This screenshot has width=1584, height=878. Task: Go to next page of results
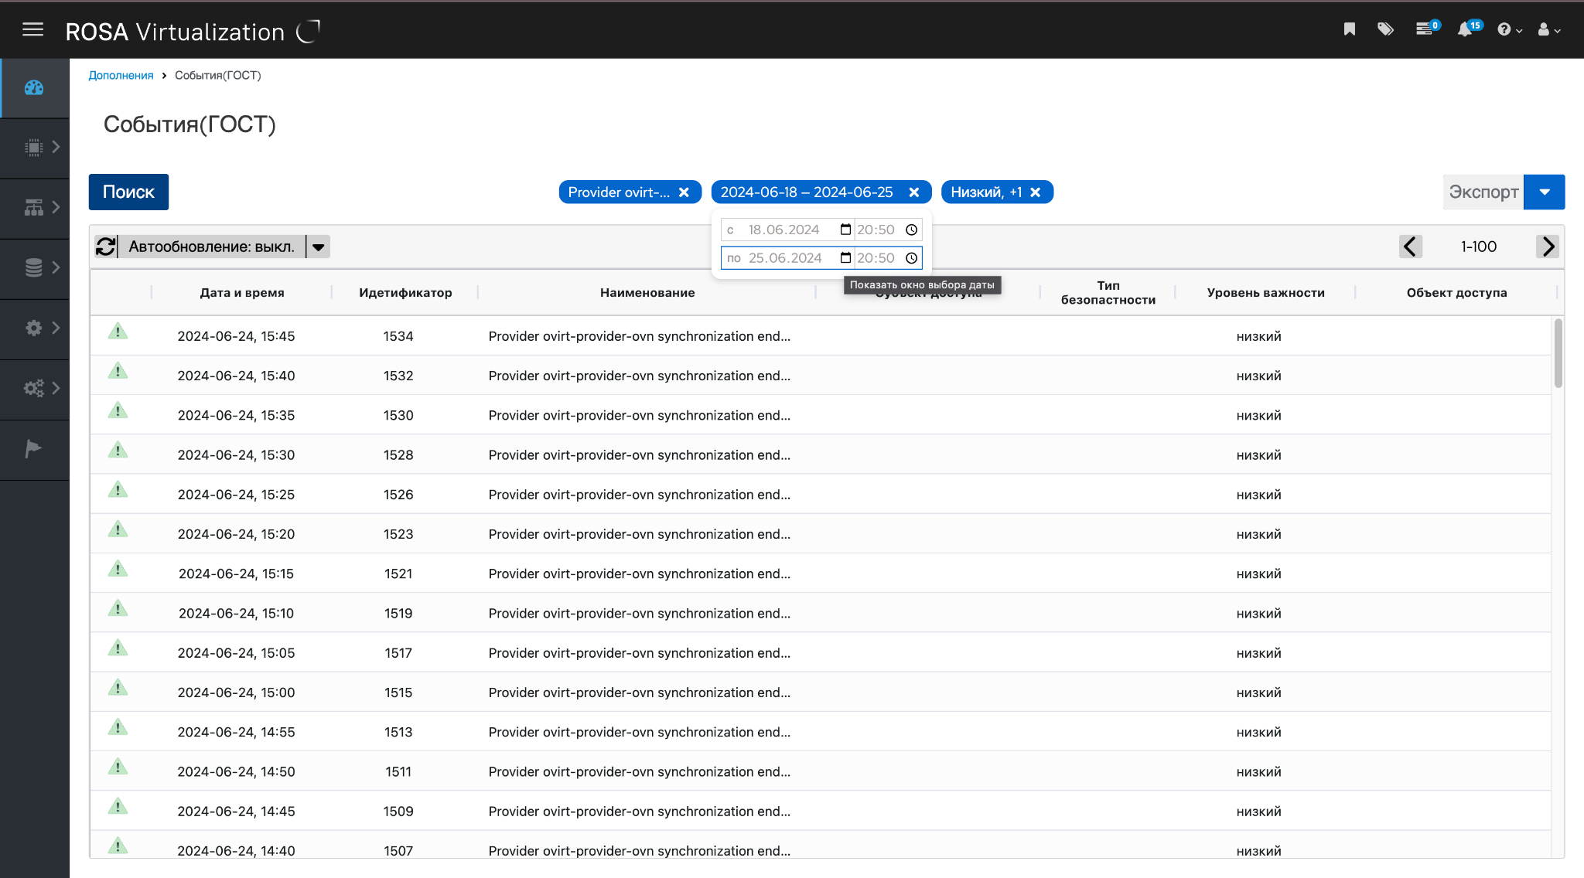pos(1548,247)
